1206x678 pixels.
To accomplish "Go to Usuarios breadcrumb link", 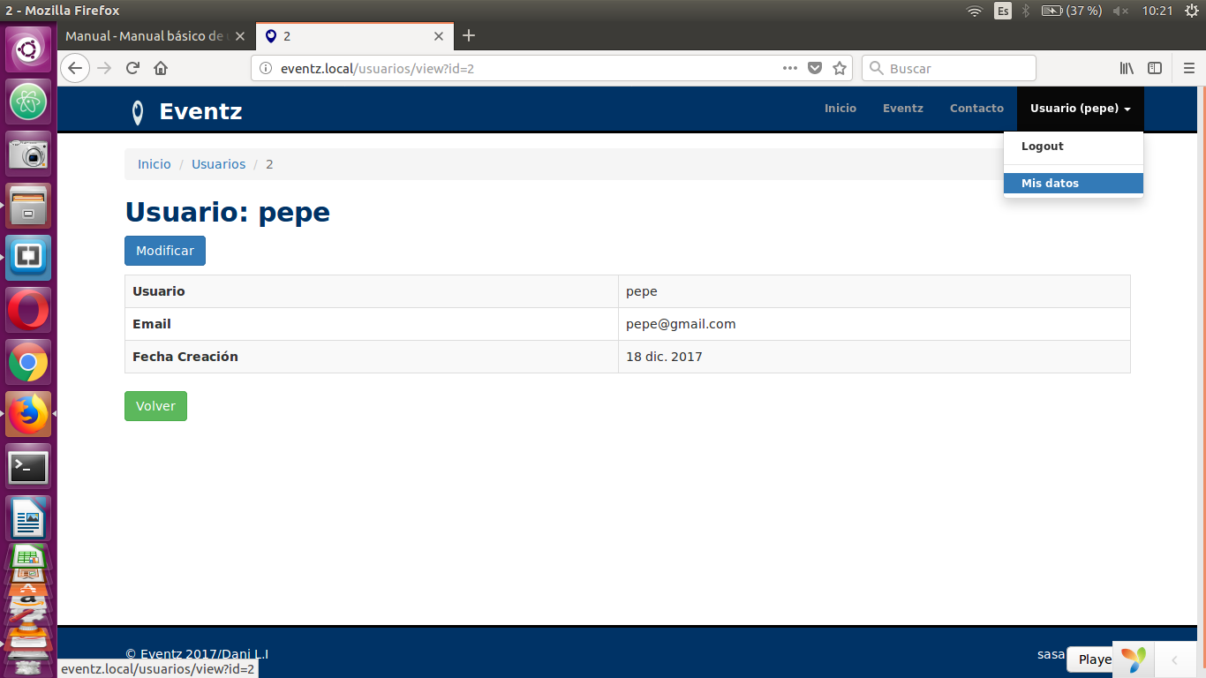I will [x=218, y=164].
